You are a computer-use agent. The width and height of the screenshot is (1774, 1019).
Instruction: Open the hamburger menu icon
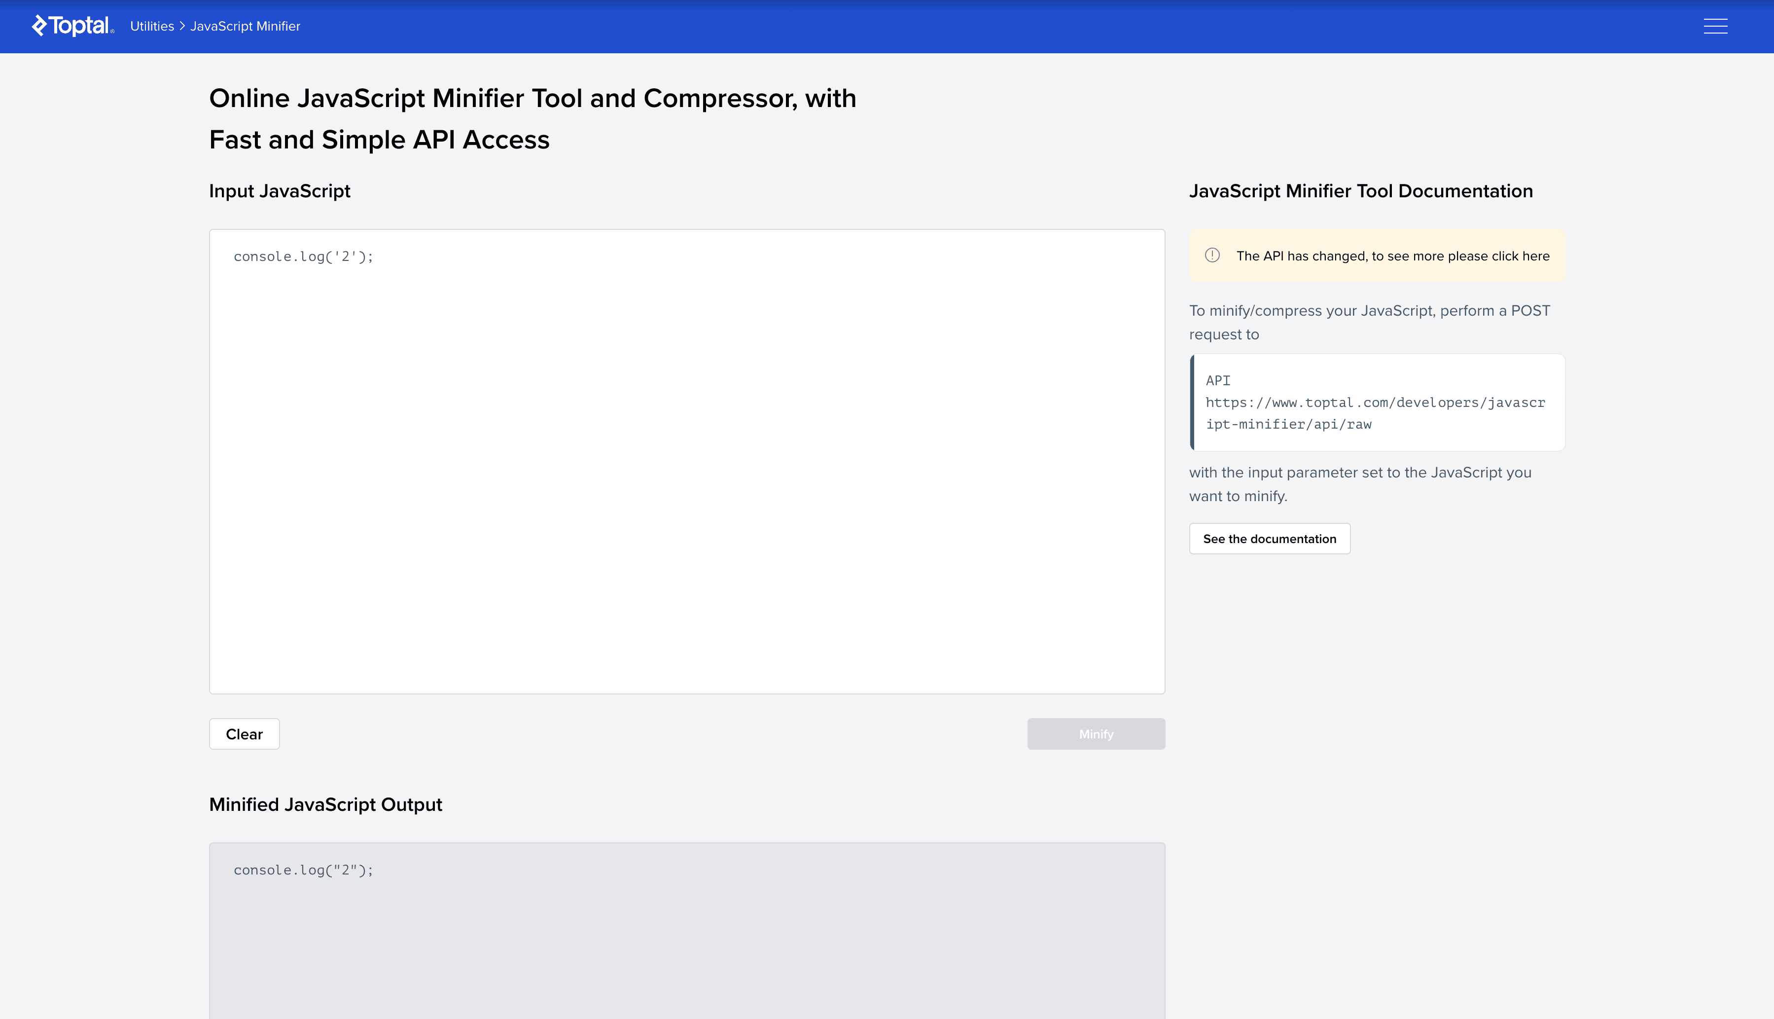[x=1715, y=26]
